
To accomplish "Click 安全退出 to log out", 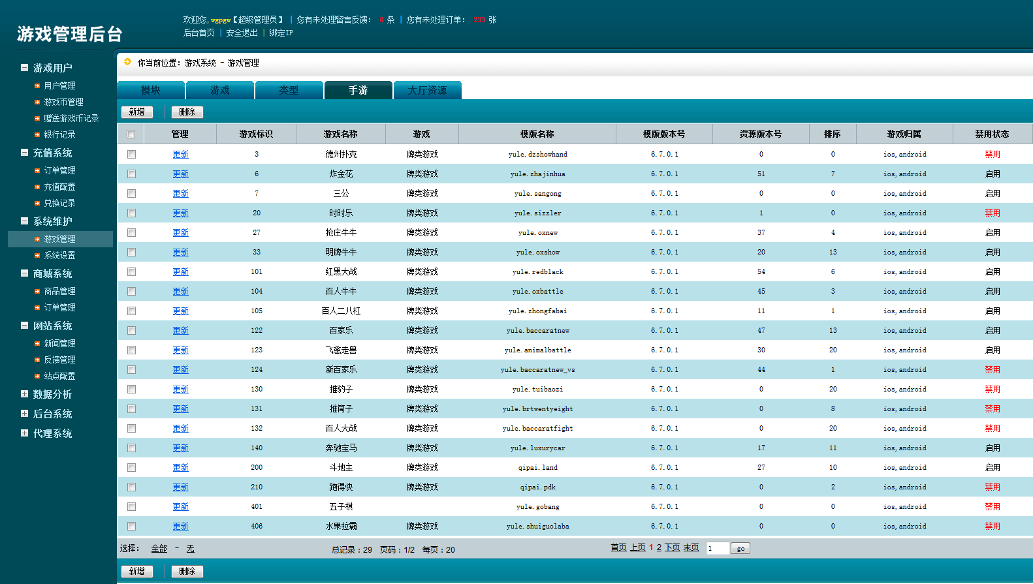I will pyautogui.click(x=242, y=33).
